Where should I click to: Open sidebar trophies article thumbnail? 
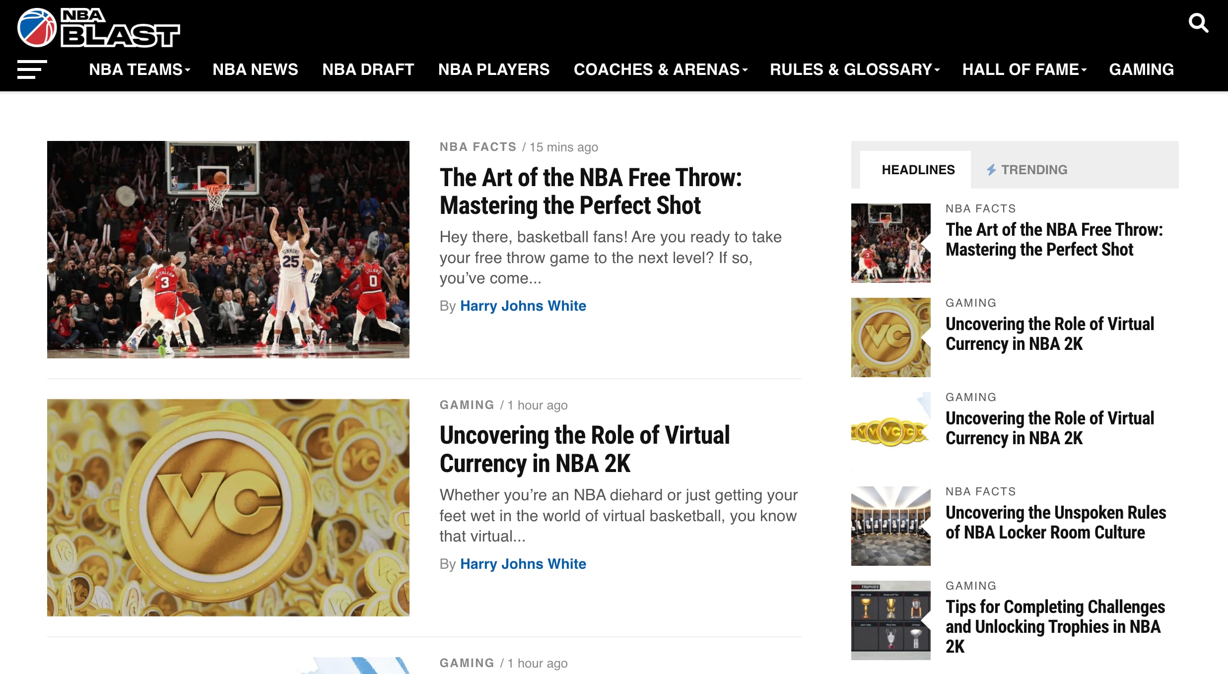890,620
